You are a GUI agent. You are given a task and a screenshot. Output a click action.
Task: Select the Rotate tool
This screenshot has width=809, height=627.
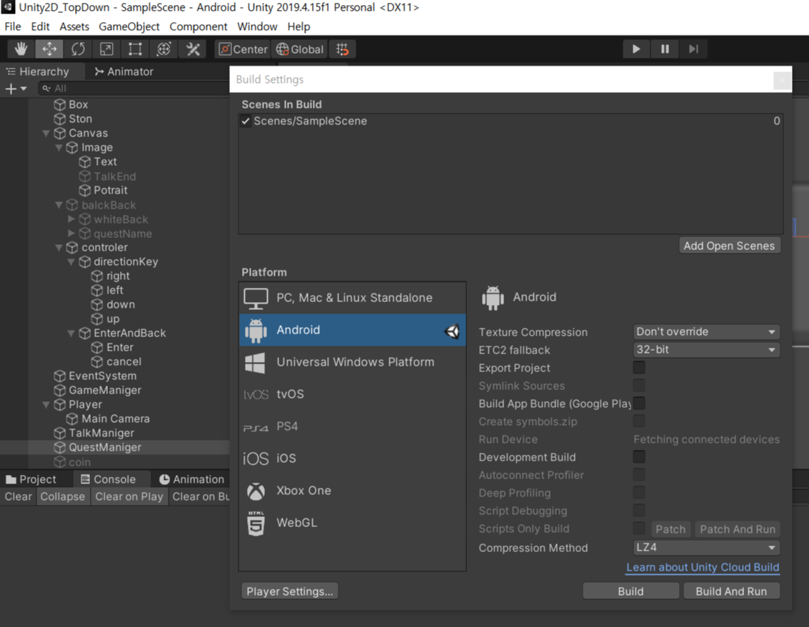pyautogui.click(x=78, y=49)
